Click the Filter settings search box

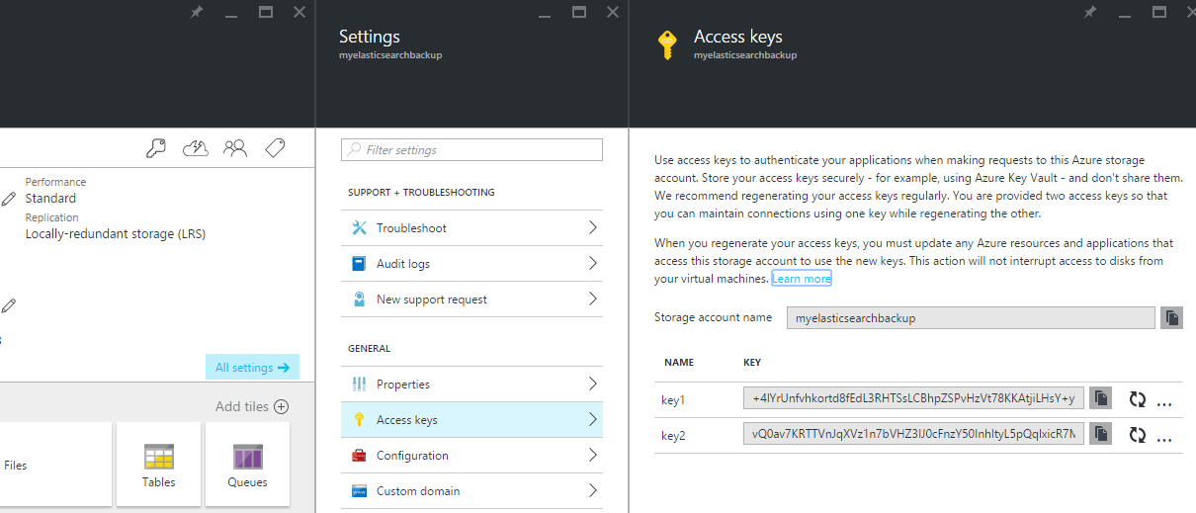[471, 150]
